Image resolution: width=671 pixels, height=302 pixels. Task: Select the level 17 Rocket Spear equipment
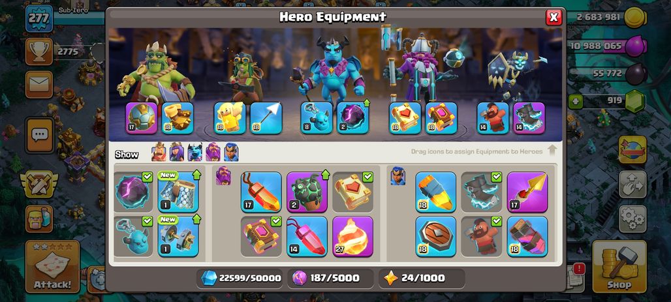[527, 192]
